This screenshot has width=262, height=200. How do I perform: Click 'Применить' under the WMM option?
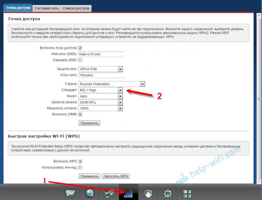pyautogui.click(x=89, y=123)
